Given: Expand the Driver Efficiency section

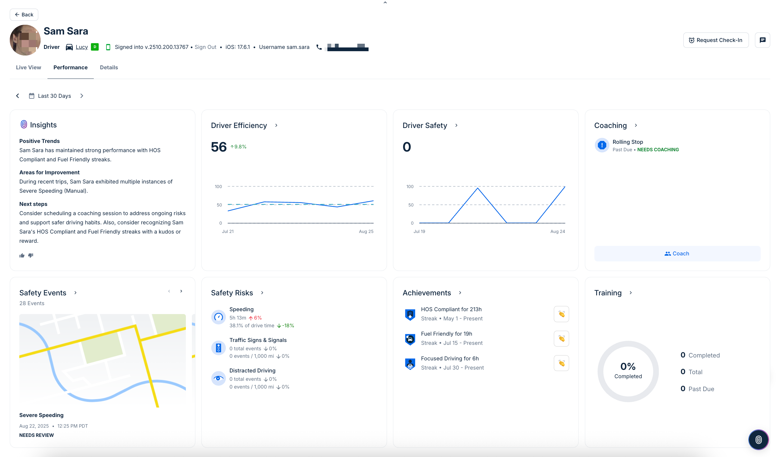Looking at the screenshot, I should pyautogui.click(x=276, y=125).
